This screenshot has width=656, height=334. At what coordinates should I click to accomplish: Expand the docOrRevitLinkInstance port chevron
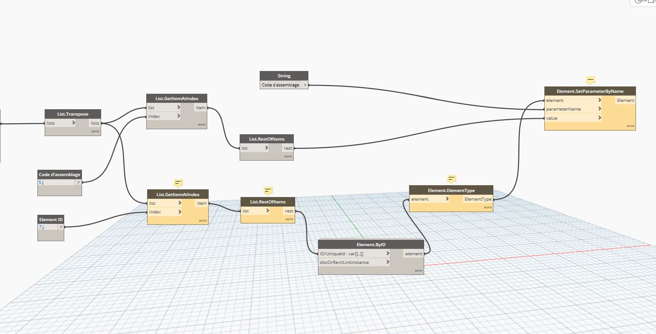pos(388,262)
